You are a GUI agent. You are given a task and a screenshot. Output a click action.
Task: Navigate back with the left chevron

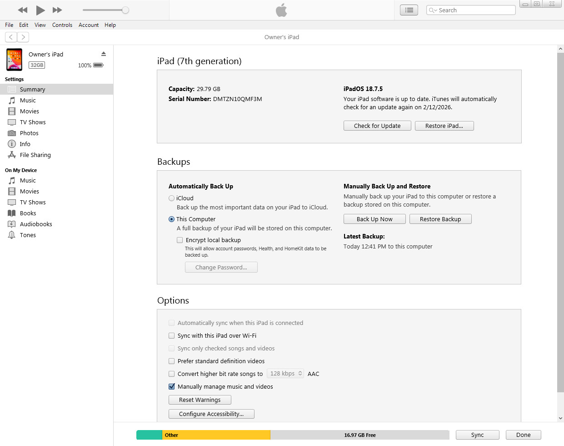pos(11,37)
